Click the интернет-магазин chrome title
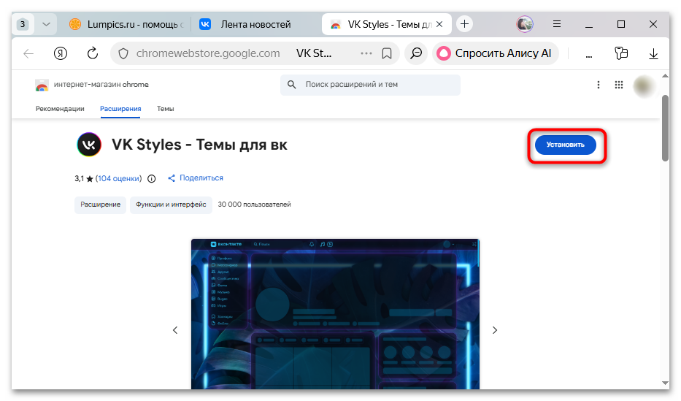 (x=101, y=84)
